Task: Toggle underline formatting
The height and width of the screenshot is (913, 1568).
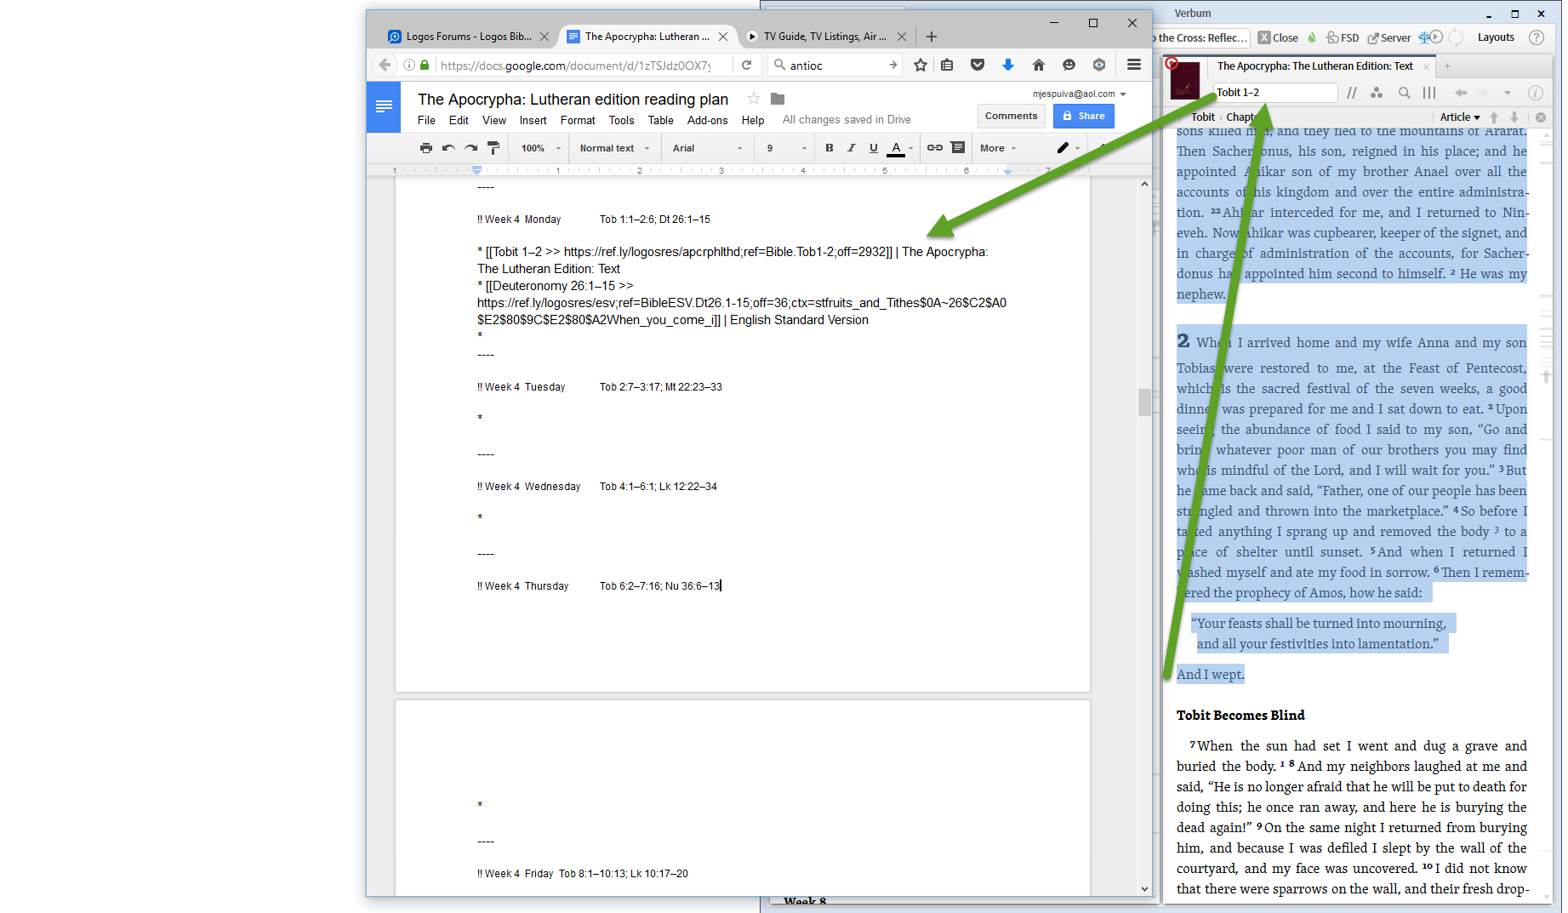Action: point(874,148)
